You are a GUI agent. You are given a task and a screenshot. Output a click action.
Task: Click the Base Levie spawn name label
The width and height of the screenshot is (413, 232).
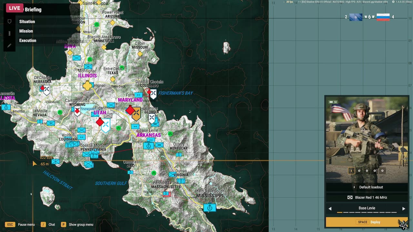[367, 208]
